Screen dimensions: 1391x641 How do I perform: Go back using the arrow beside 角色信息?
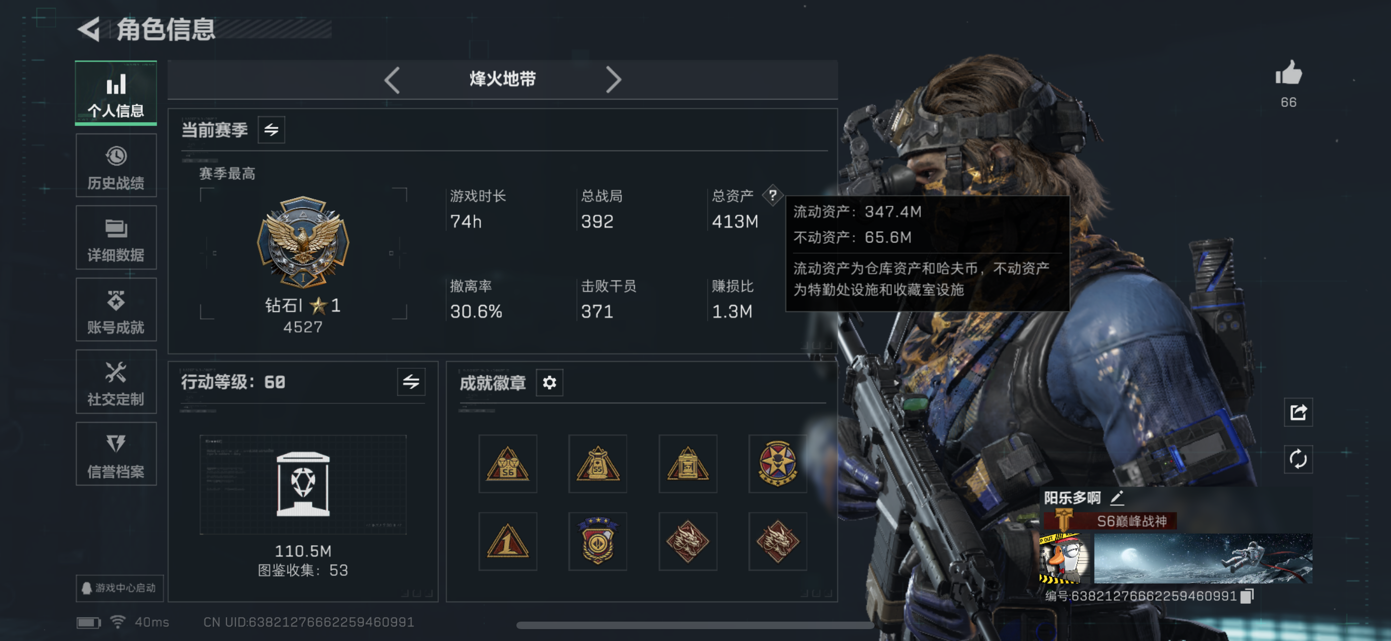click(x=89, y=29)
